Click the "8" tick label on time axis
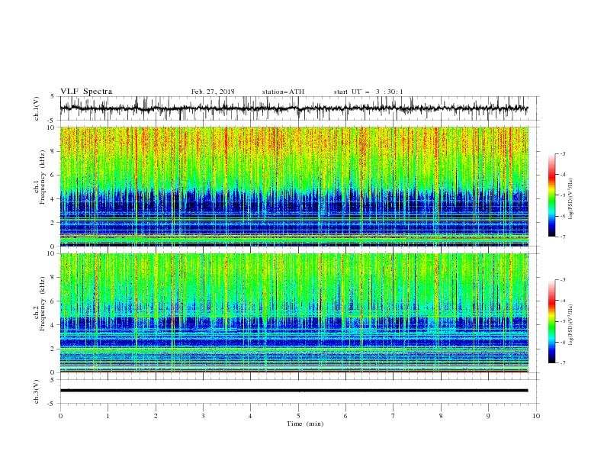The height and width of the screenshot is (467, 604). pyautogui.click(x=441, y=416)
